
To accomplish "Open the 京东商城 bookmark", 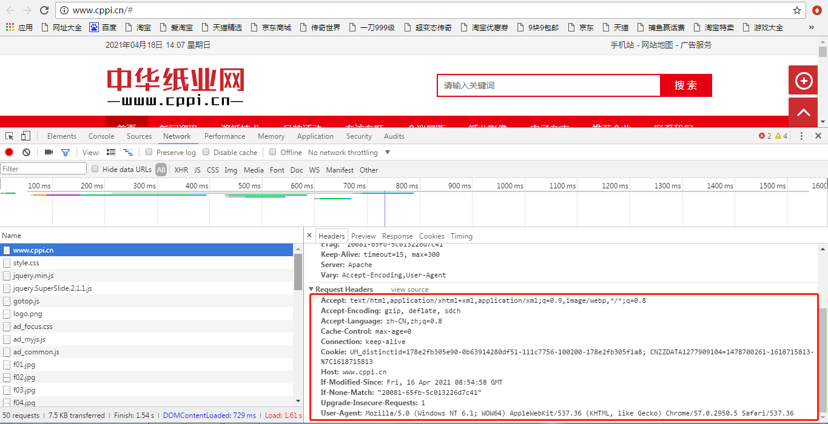I will [271, 27].
